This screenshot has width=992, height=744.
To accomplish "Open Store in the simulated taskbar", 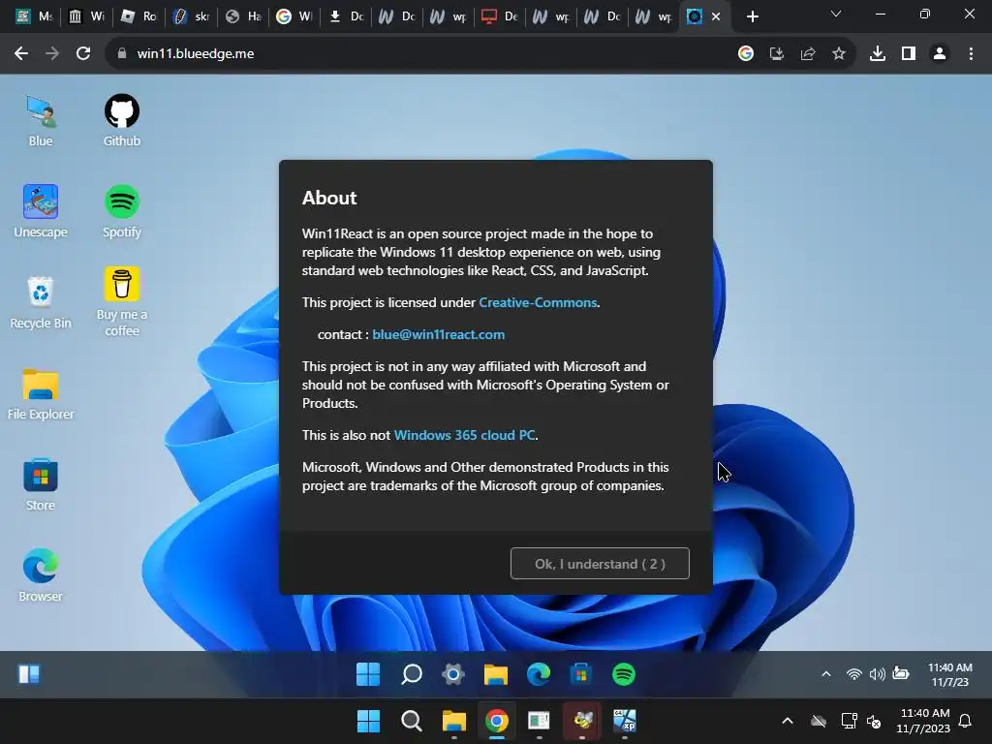I will (x=581, y=674).
